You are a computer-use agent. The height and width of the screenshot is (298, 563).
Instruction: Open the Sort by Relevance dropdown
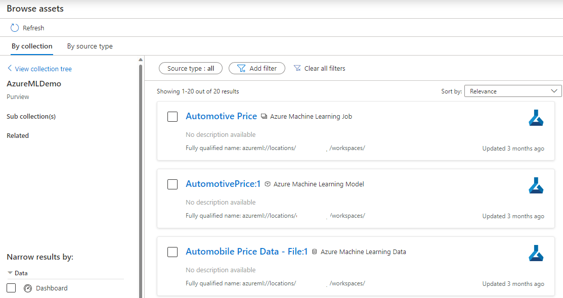513,91
